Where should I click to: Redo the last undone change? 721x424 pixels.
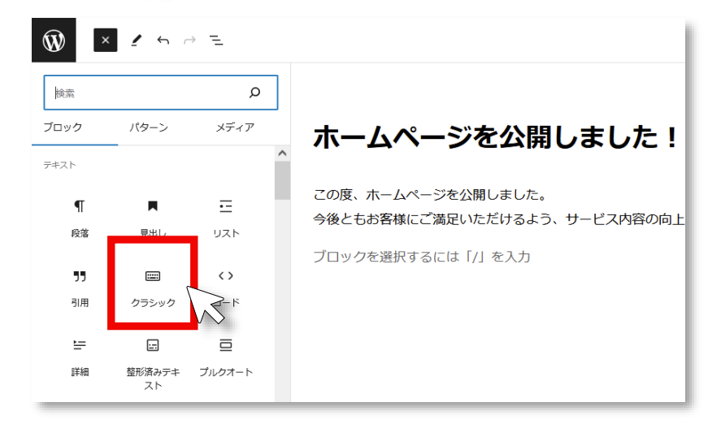(x=189, y=41)
